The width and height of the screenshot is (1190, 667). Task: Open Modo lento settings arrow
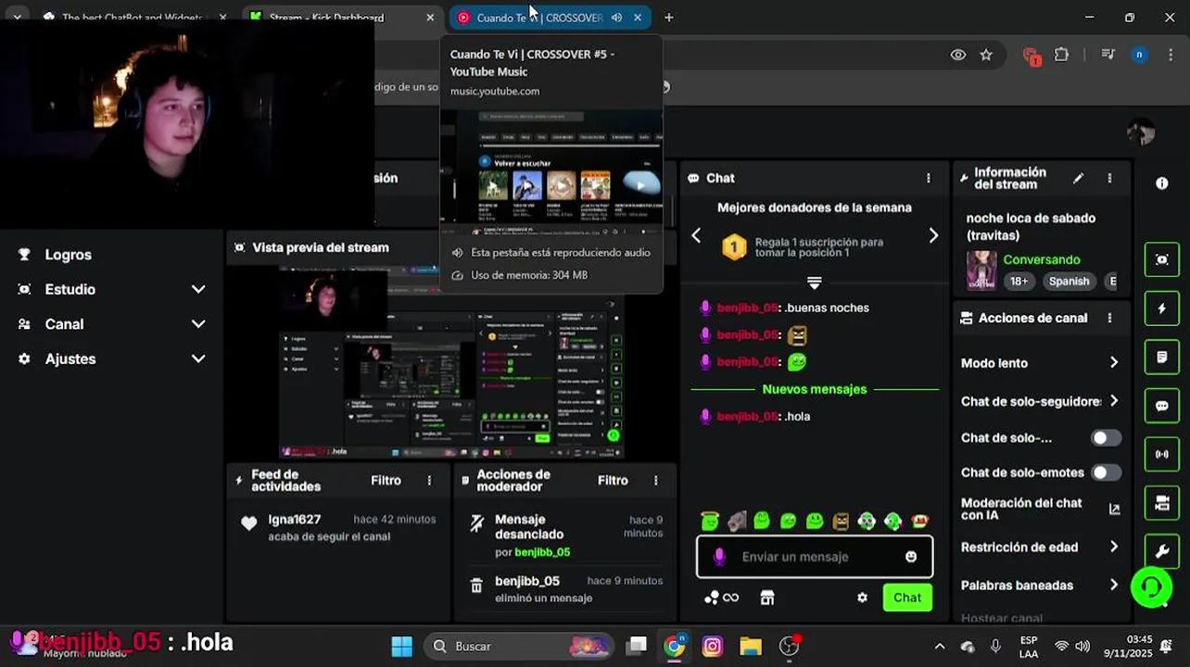(x=1114, y=363)
